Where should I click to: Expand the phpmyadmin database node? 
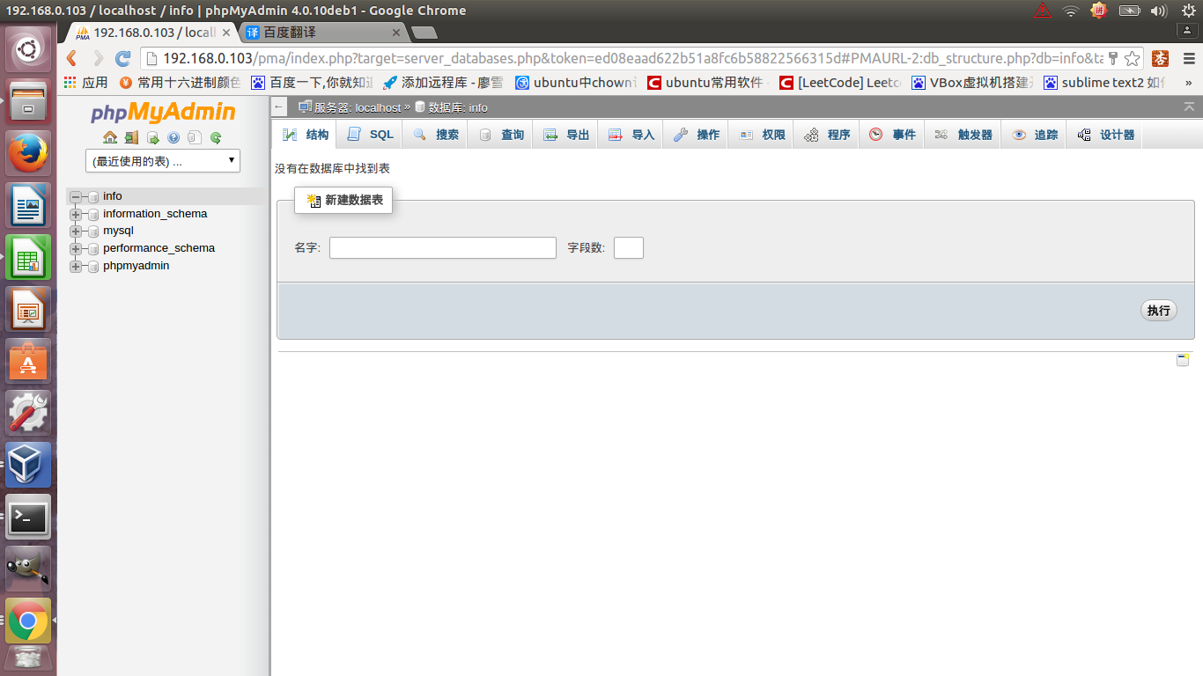76,266
